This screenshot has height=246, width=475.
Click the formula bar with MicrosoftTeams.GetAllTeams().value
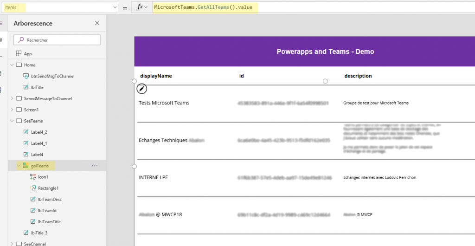coord(314,7)
